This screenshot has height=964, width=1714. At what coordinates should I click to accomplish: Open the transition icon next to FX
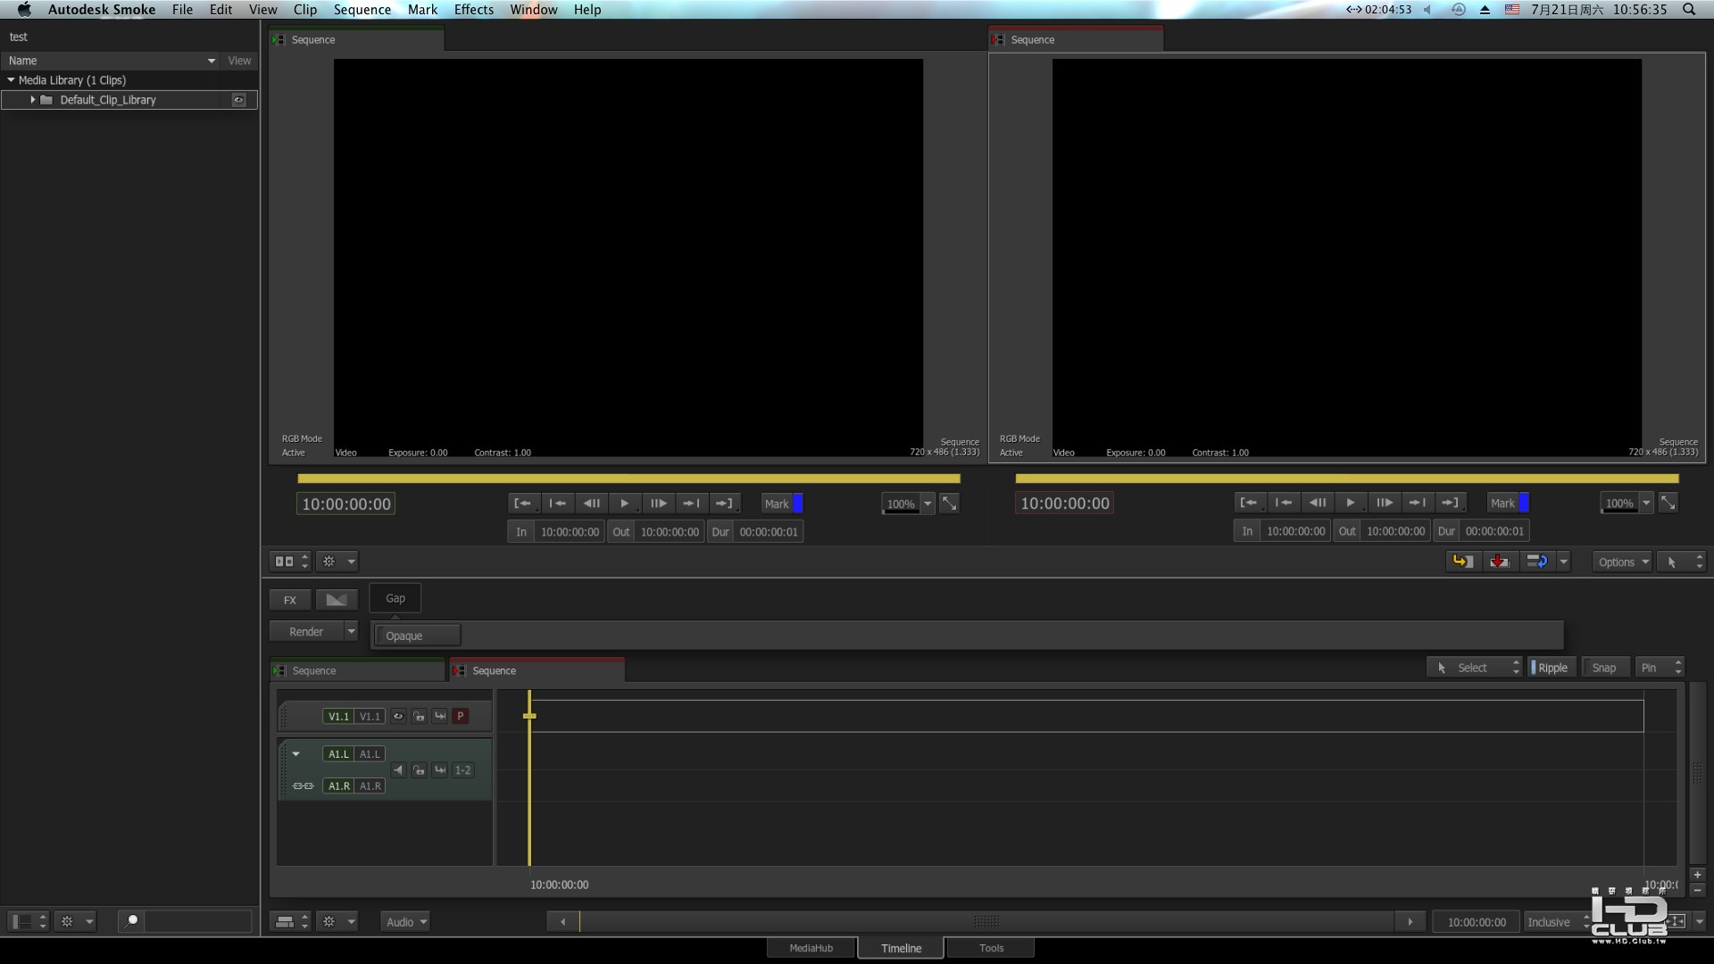click(x=337, y=600)
